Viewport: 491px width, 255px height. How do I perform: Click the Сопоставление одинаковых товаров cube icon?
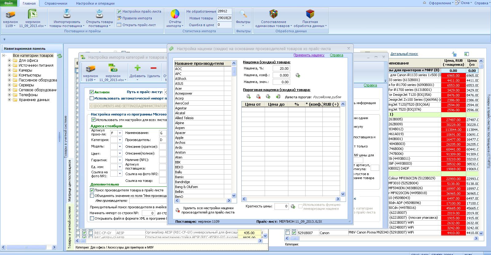[x=273, y=14]
